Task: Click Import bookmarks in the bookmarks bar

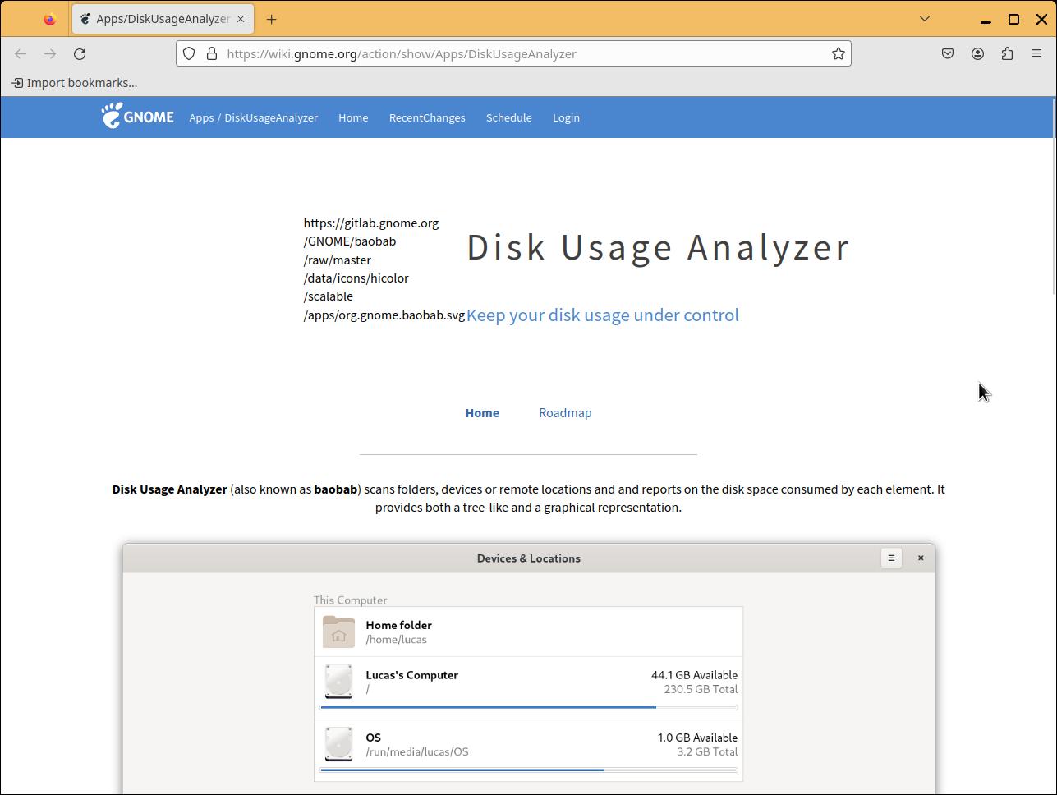Action: click(74, 82)
